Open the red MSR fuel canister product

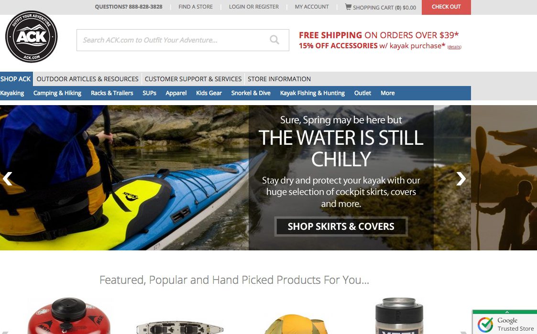pos(69,315)
